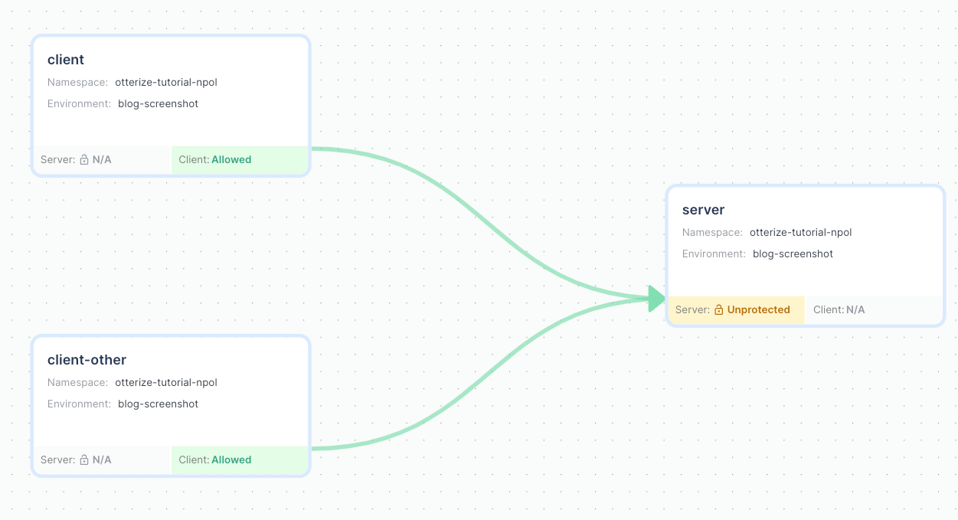Click 'Client: N/A' status on server card
Viewport: 958px width, 520px height.
click(874, 310)
